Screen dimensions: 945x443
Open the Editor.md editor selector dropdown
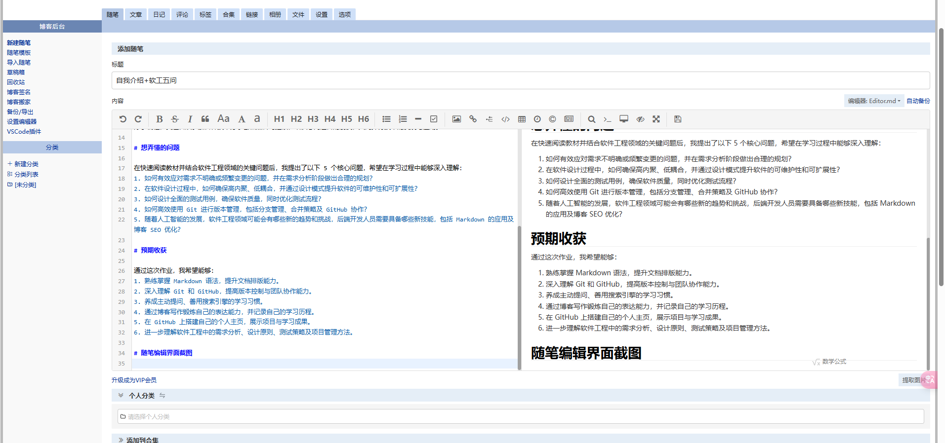coord(874,101)
